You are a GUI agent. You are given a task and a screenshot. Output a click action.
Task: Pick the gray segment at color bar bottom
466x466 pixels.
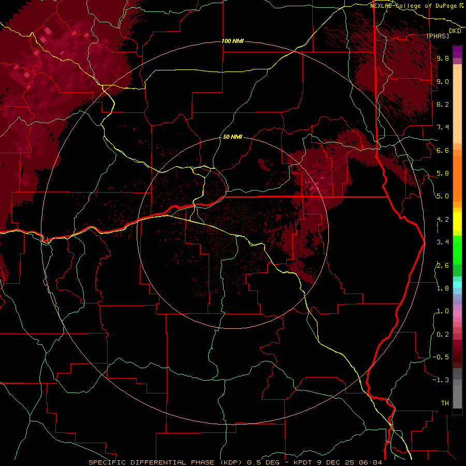tap(457, 395)
